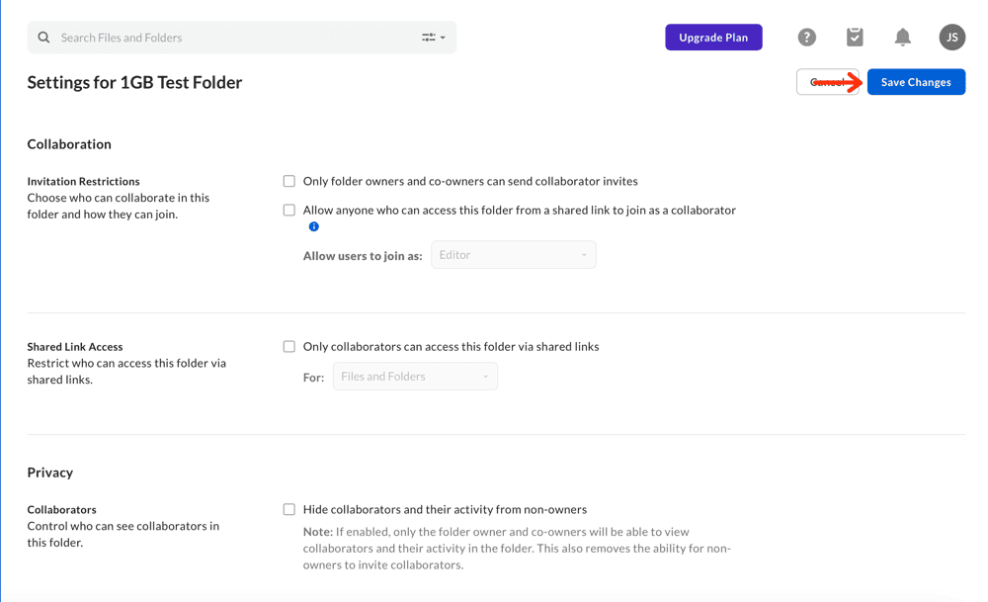Click the Upgrade Plan button
This screenshot has width=988, height=602.
[x=713, y=38]
